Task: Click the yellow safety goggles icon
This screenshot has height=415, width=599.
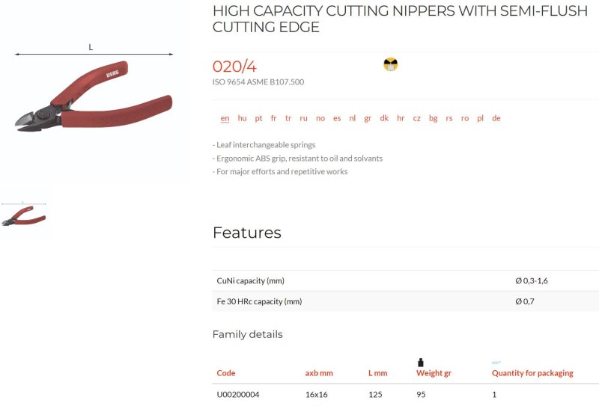Action: 390,64
